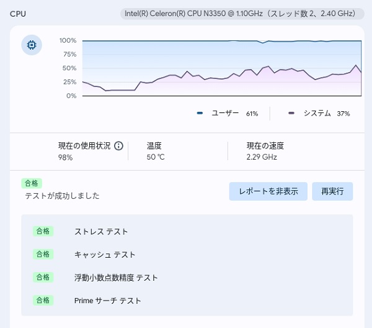
Task: Click the CPU chip icon beside the chart
Action: 31,45
